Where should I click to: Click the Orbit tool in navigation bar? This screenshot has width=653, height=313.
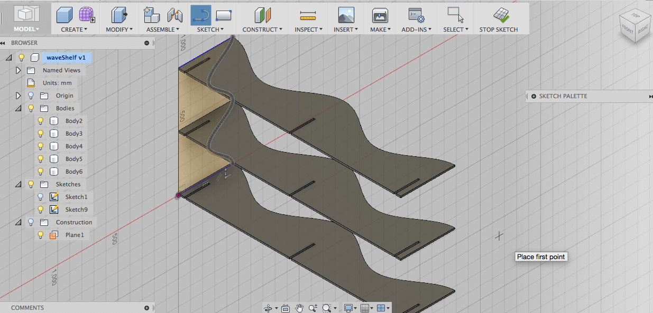pyautogui.click(x=269, y=308)
